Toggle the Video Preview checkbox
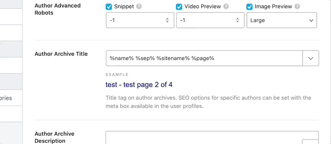Screen dimensions: 331x144 pos(179,7)
